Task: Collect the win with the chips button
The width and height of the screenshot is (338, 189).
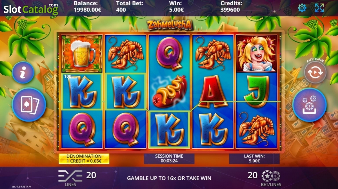Action: (x=310, y=105)
